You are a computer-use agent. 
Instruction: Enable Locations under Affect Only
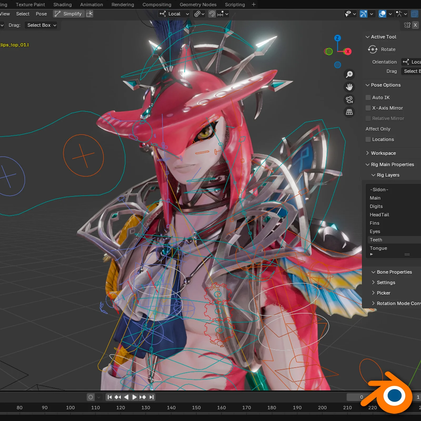click(368, 139)
